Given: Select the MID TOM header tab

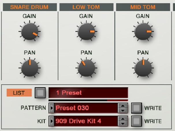Looking at the screenshot, I should tap(143, 7).
